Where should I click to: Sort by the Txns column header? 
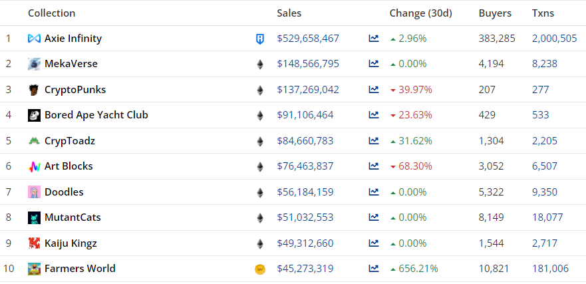pyautogui.click(x=543, y=13)
